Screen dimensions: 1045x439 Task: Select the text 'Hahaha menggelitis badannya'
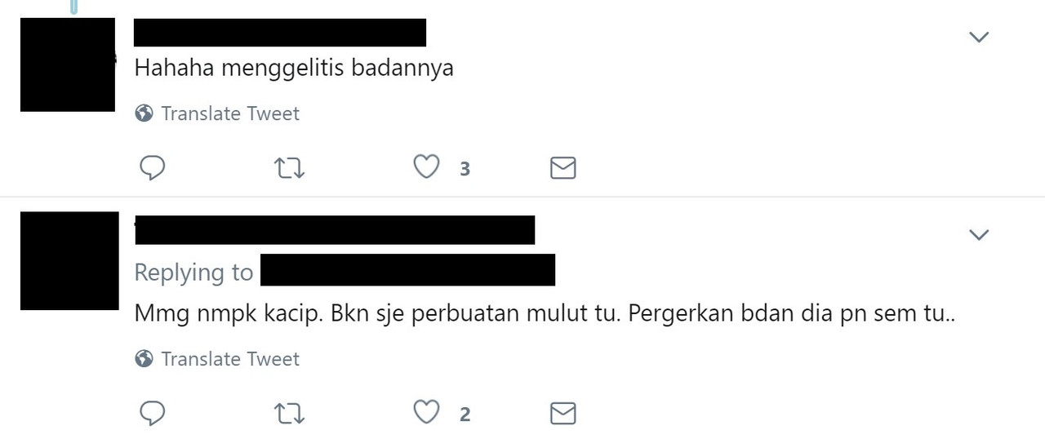pyautogui.click(x=294, y=69)
